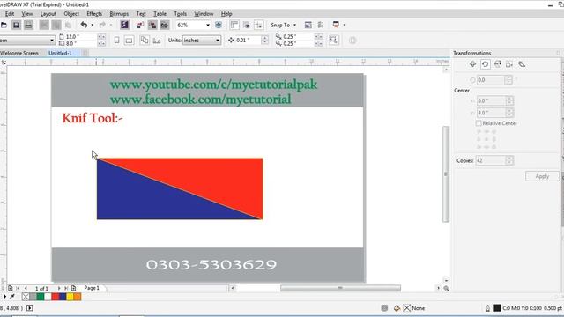This screenshot has height=317, width=564.
Task: Select the Rotate transformation icon
Action: pyautogui.click(x=486, y=64)
